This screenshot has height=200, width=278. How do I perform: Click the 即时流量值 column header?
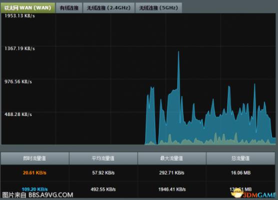35,158
